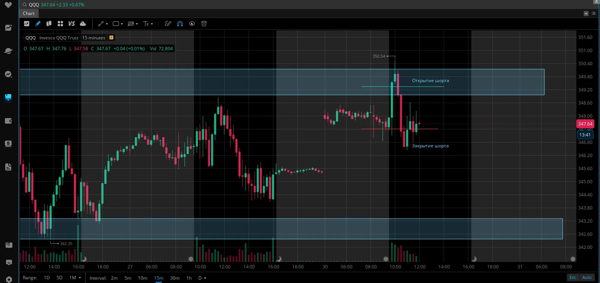Toggle the blue pencil drawing mode

coord(38,24)
